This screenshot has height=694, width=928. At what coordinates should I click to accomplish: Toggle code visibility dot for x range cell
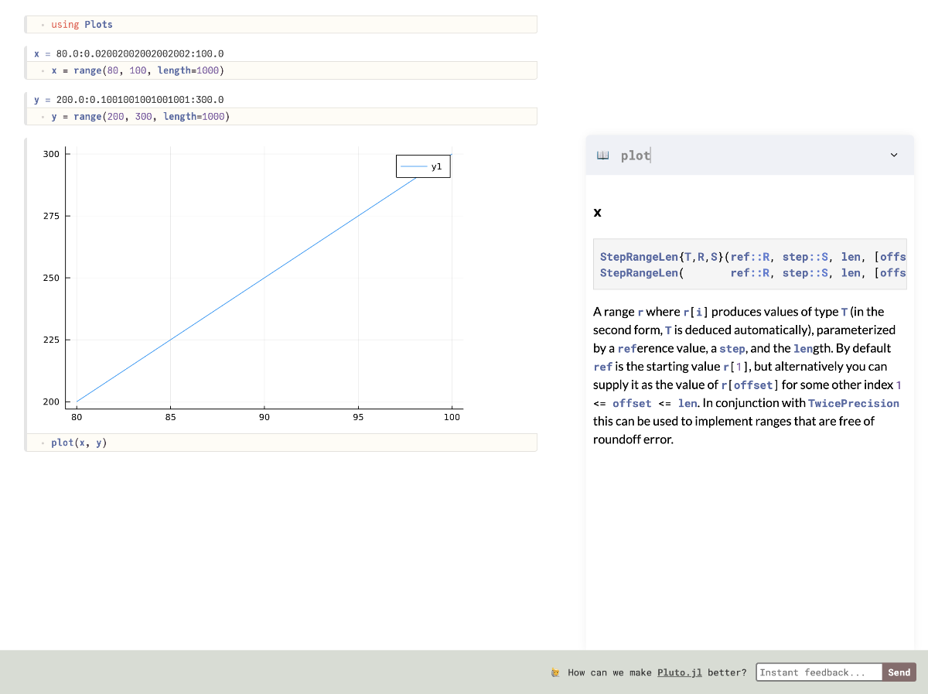click(43, 70)
